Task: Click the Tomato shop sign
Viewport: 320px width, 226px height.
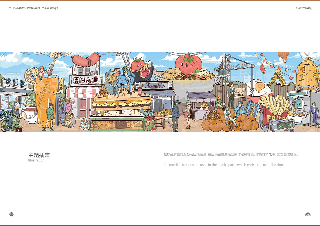Action: pos(153,86)
